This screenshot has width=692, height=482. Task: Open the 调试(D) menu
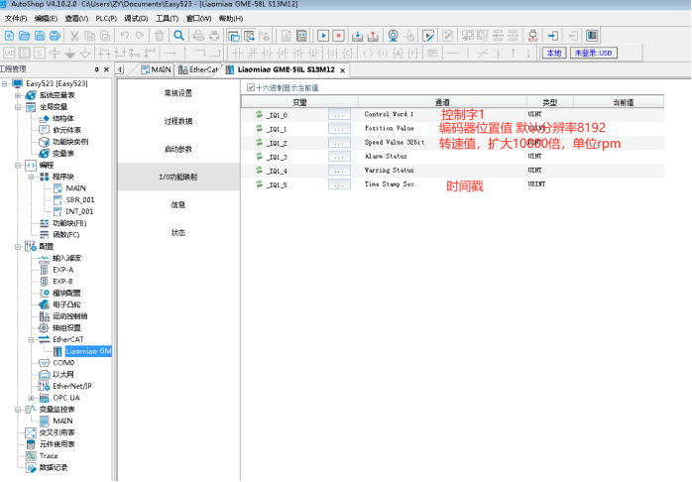136,19
